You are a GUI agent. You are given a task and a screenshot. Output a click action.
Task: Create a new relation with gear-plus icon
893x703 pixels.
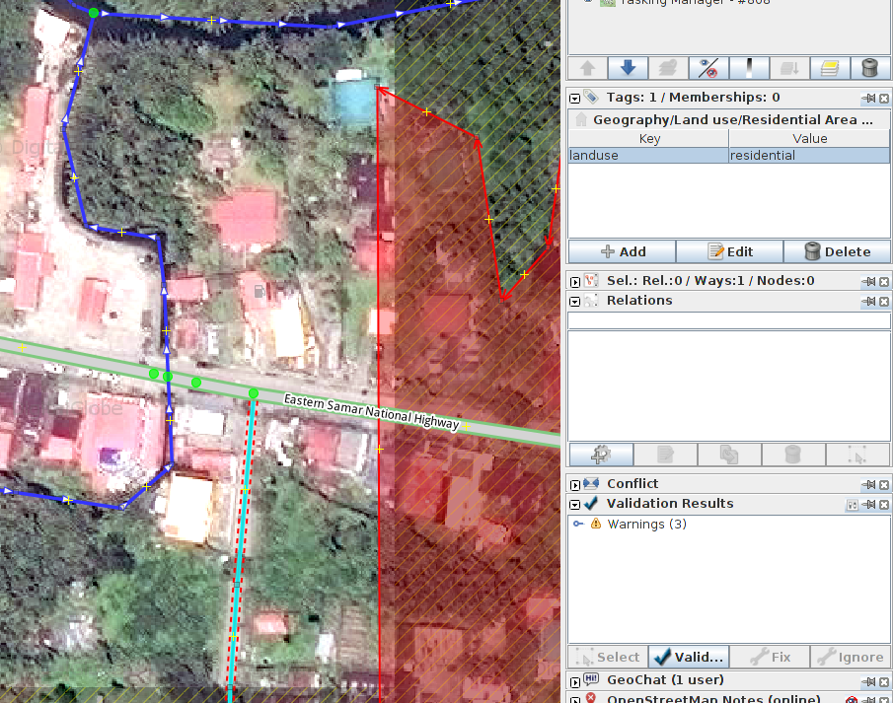point(601,455)
